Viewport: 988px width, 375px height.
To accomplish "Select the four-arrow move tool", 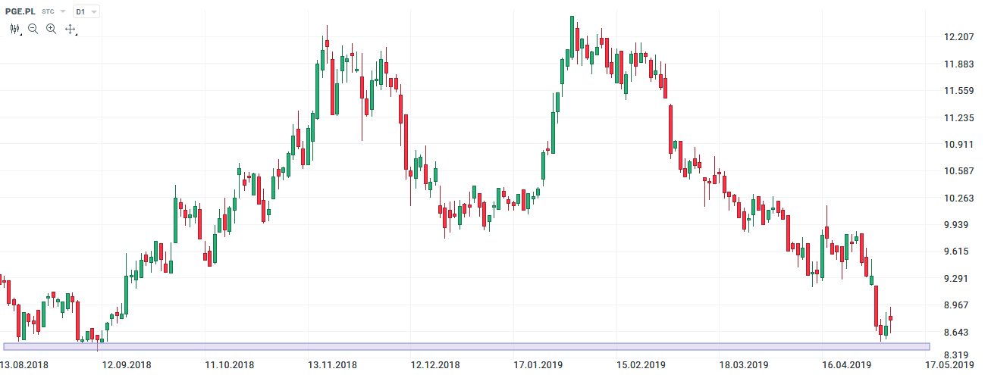I will click(71, 29).
